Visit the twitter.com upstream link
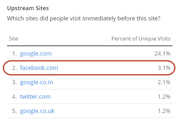 pyautogui.click(x=35, y=97)
